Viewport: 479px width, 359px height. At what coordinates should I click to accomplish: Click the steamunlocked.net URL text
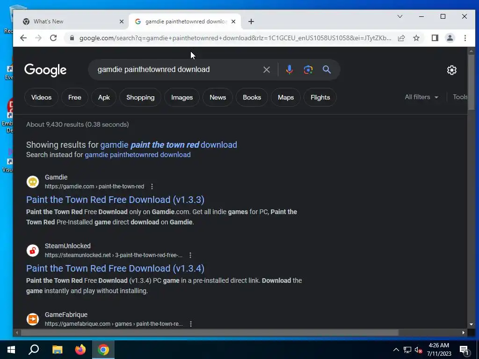(x=114, y=255)
